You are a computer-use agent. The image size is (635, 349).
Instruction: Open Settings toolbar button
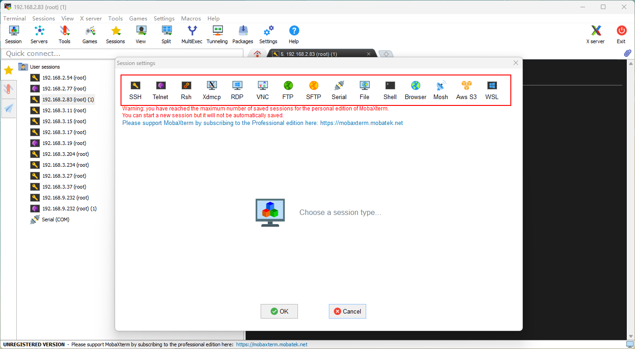click(268, 35)
